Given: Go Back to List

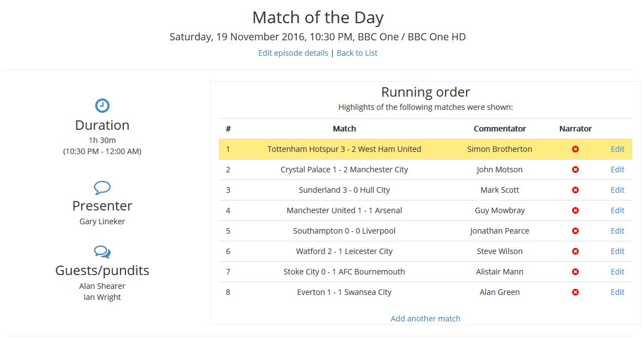Looking at the screenshot, I should [x=357, y=53].
